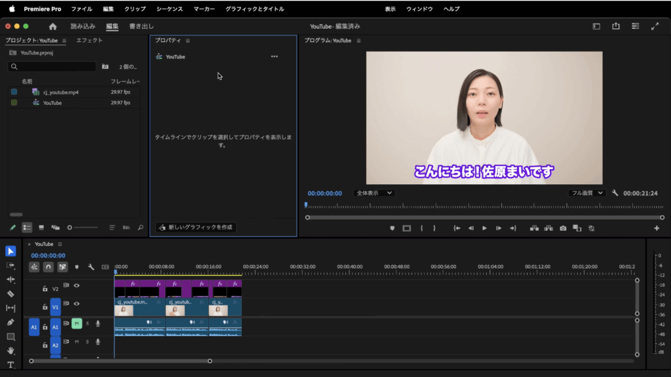Select the Hand tool
The width and height of the screenshot is (671, 377).
pyautogui.click(x=10, y=351)
